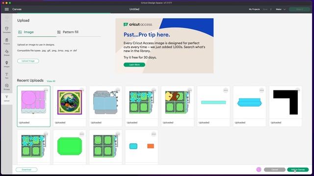The height and width of the screenshot is (176, 314).
Task: Open options for the pink layout upload
Action: coord(46,90)
